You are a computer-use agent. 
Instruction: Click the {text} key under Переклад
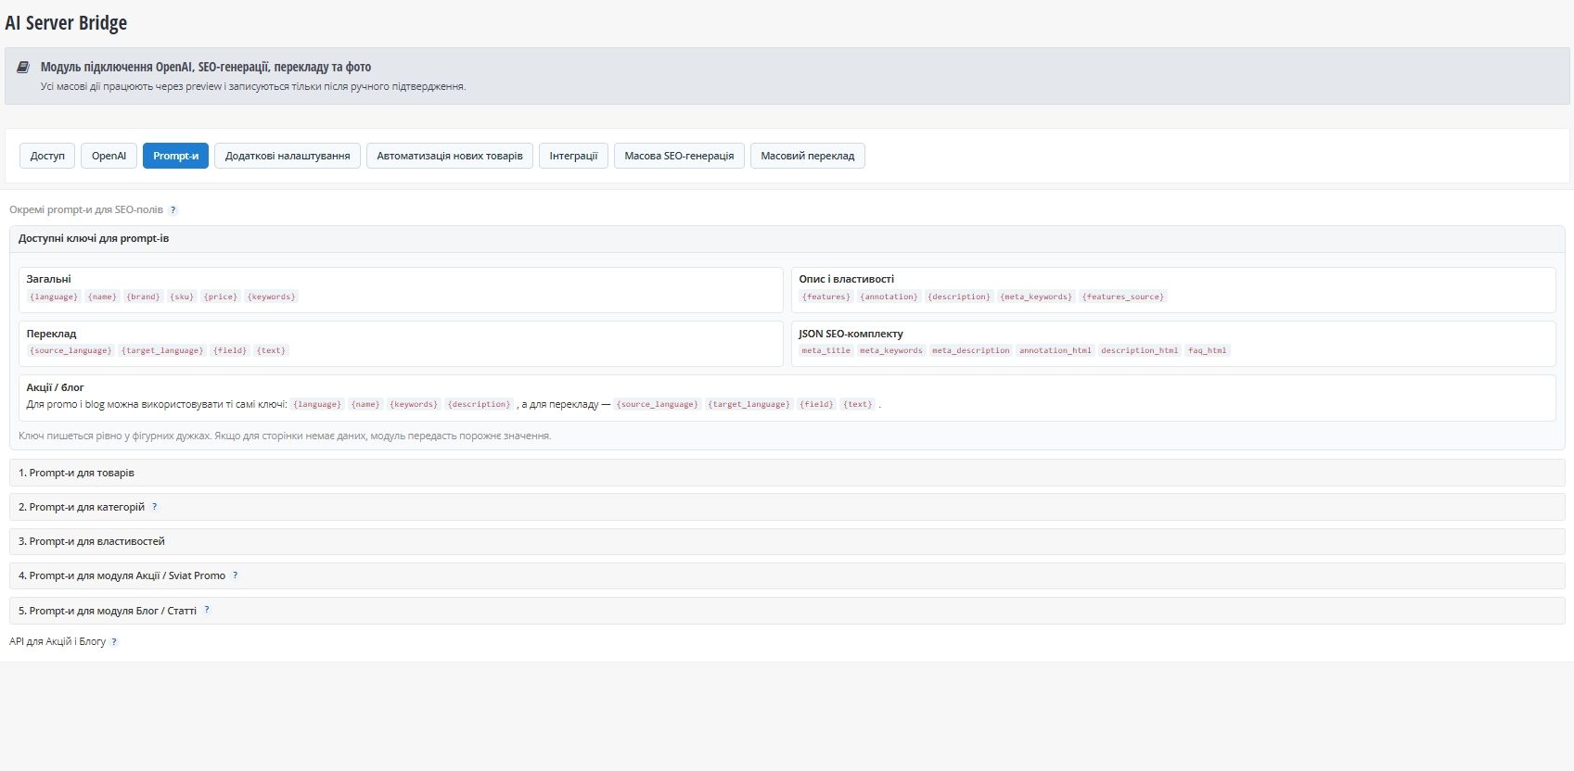(272, 350)
